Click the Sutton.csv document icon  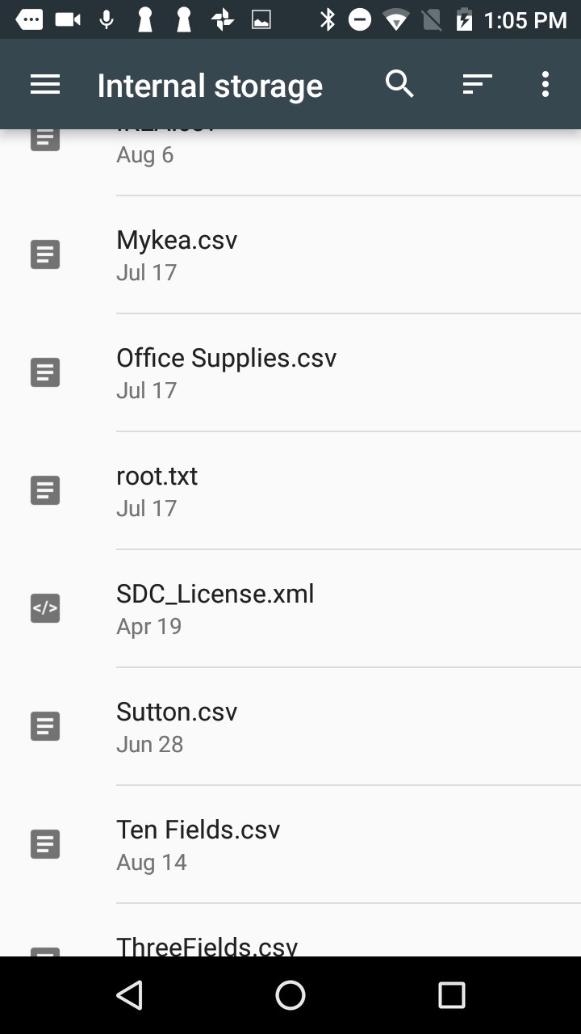pos(45,726)
